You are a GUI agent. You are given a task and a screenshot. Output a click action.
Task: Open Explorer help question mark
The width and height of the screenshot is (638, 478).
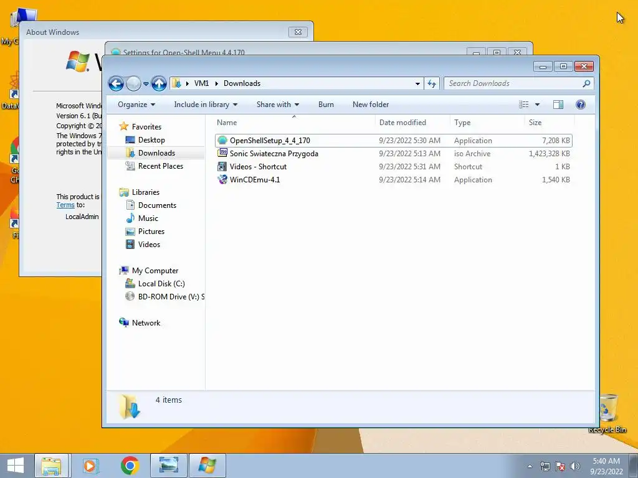581,105
